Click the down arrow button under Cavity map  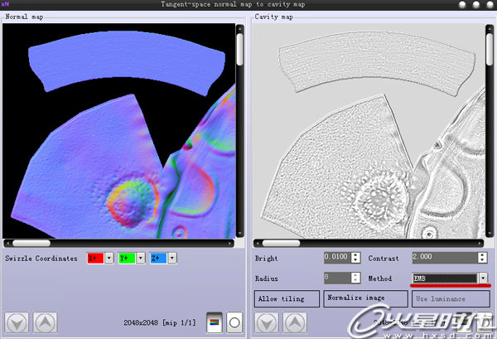click(x=267, y=322)
